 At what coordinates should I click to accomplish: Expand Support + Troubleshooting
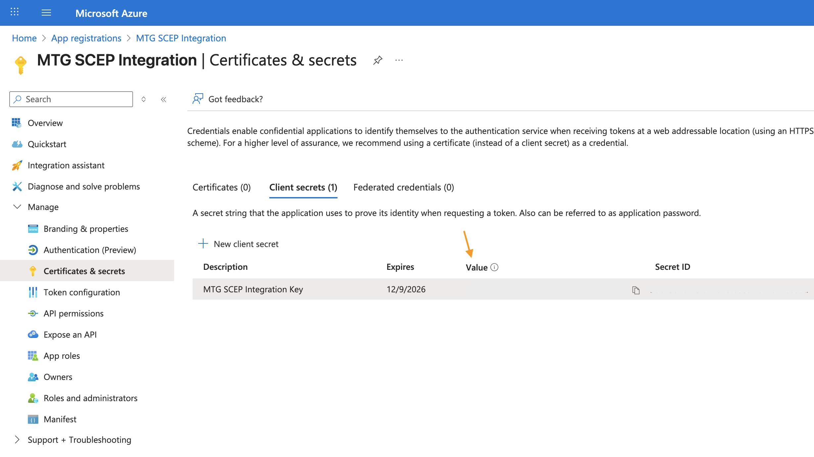tap(17, 439)
